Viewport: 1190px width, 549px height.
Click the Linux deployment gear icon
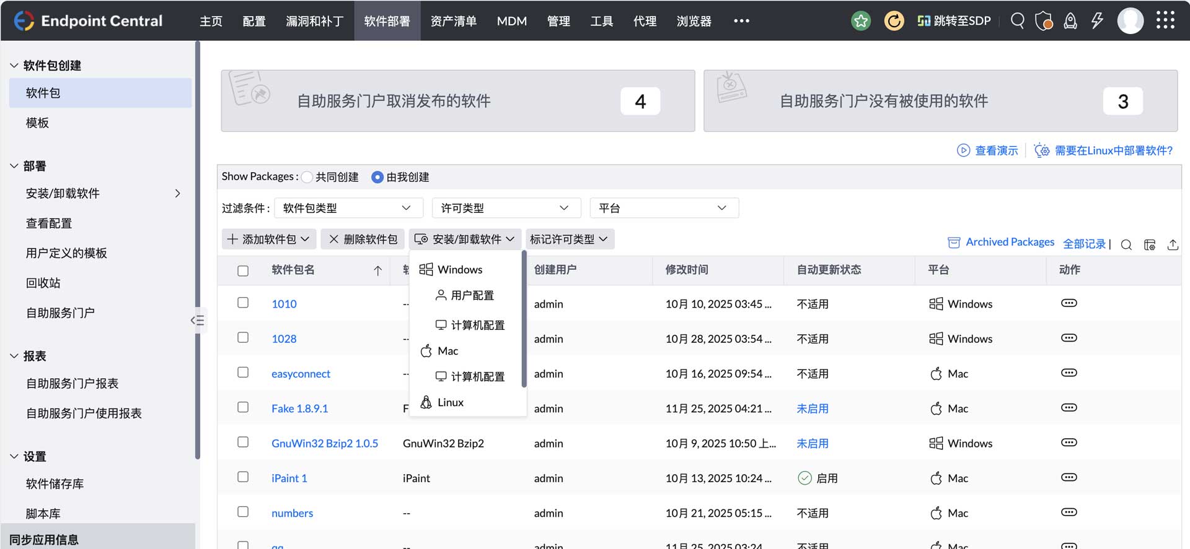[x=1042, y=150]
